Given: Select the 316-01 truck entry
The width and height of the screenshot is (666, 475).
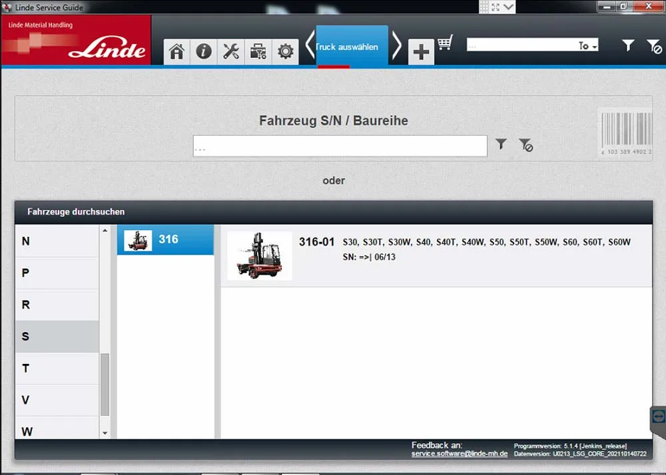Looking at the screenshot, I should (x=436, y=255).
